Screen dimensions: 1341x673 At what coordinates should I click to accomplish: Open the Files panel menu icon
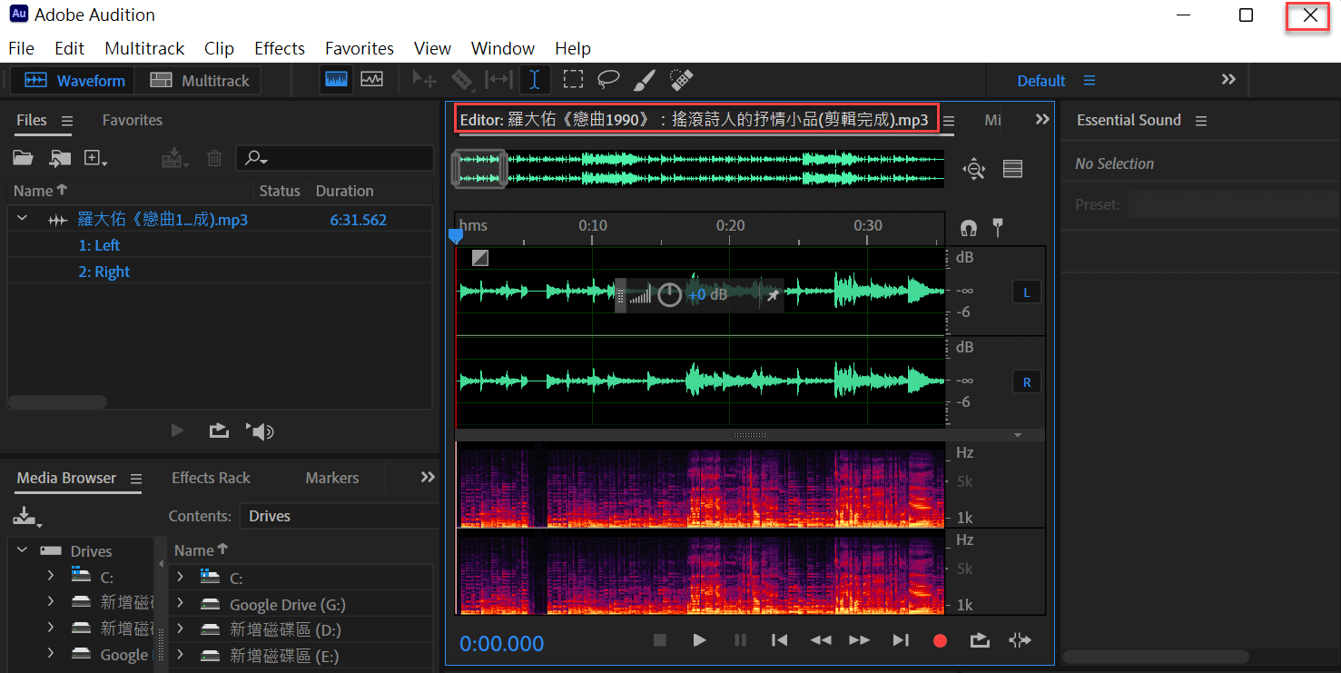[x=66, y=121]
